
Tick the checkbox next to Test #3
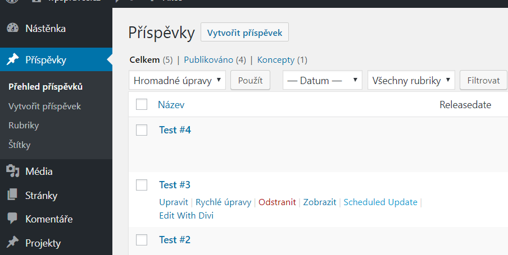pos(142,185)
